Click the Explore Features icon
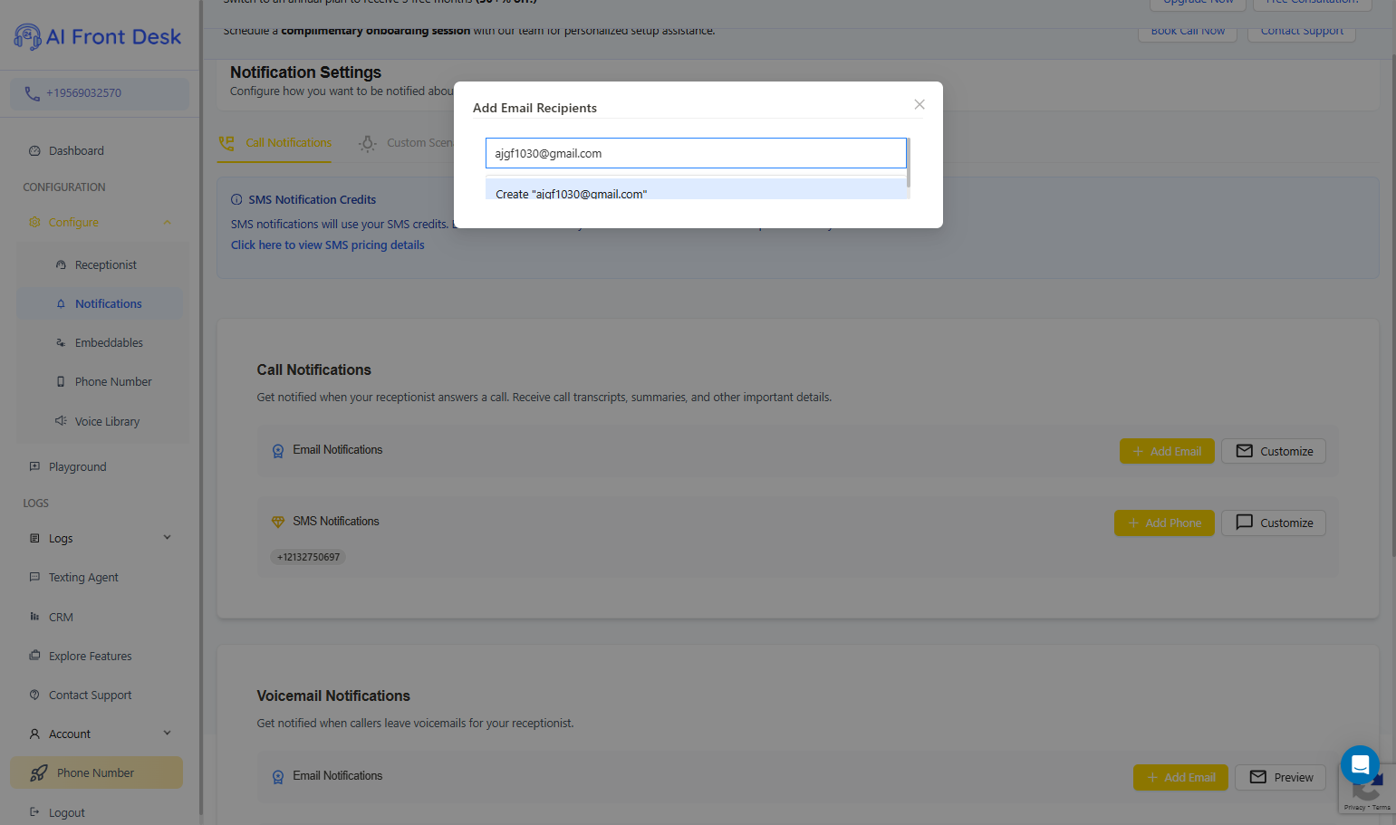The width and height of the screenshot is (1396, 825). (x=34, y=656)
